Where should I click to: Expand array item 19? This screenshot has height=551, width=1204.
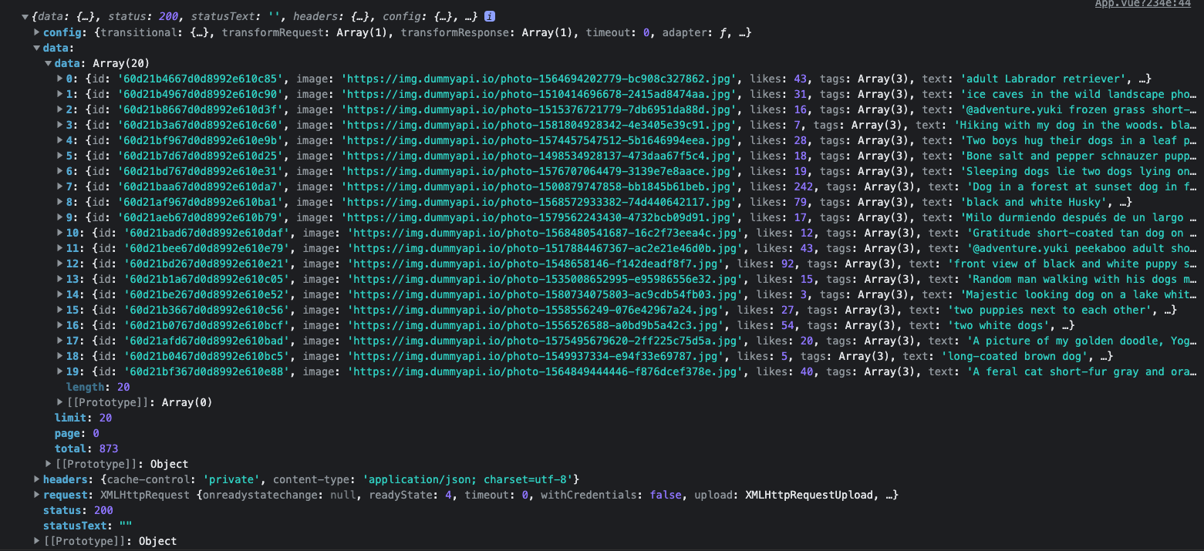(61, 371)
